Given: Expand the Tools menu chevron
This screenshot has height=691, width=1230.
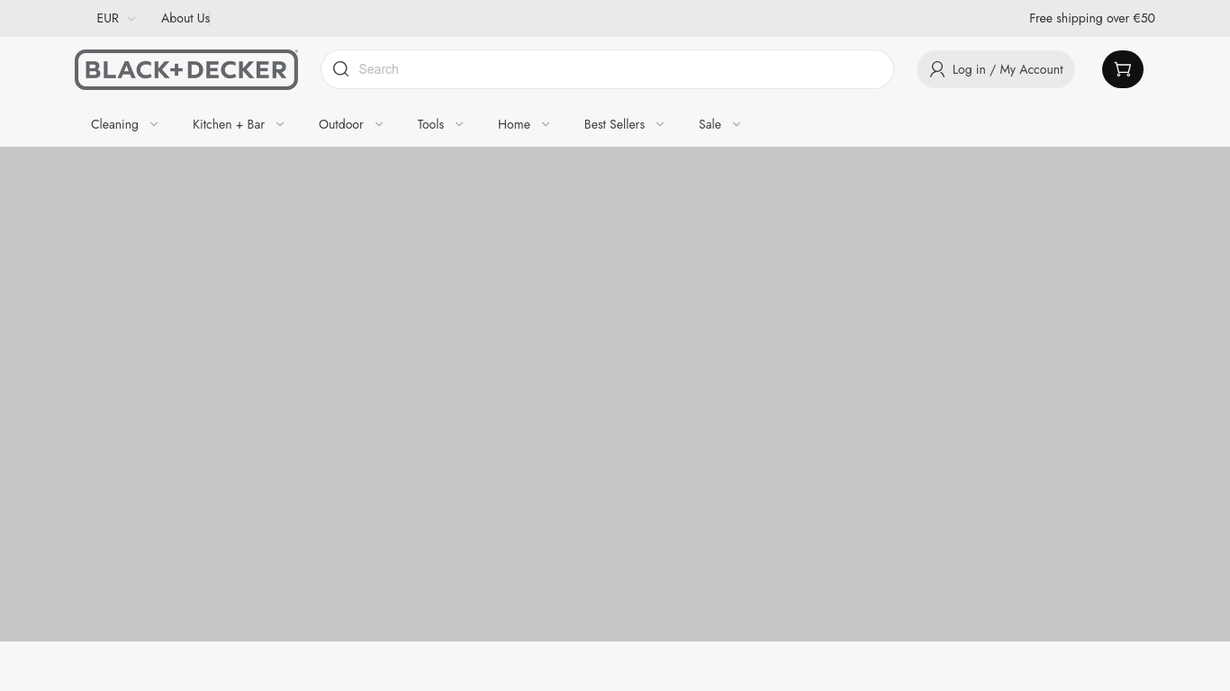Looking at the screenshot, I should tap(459, 124).
